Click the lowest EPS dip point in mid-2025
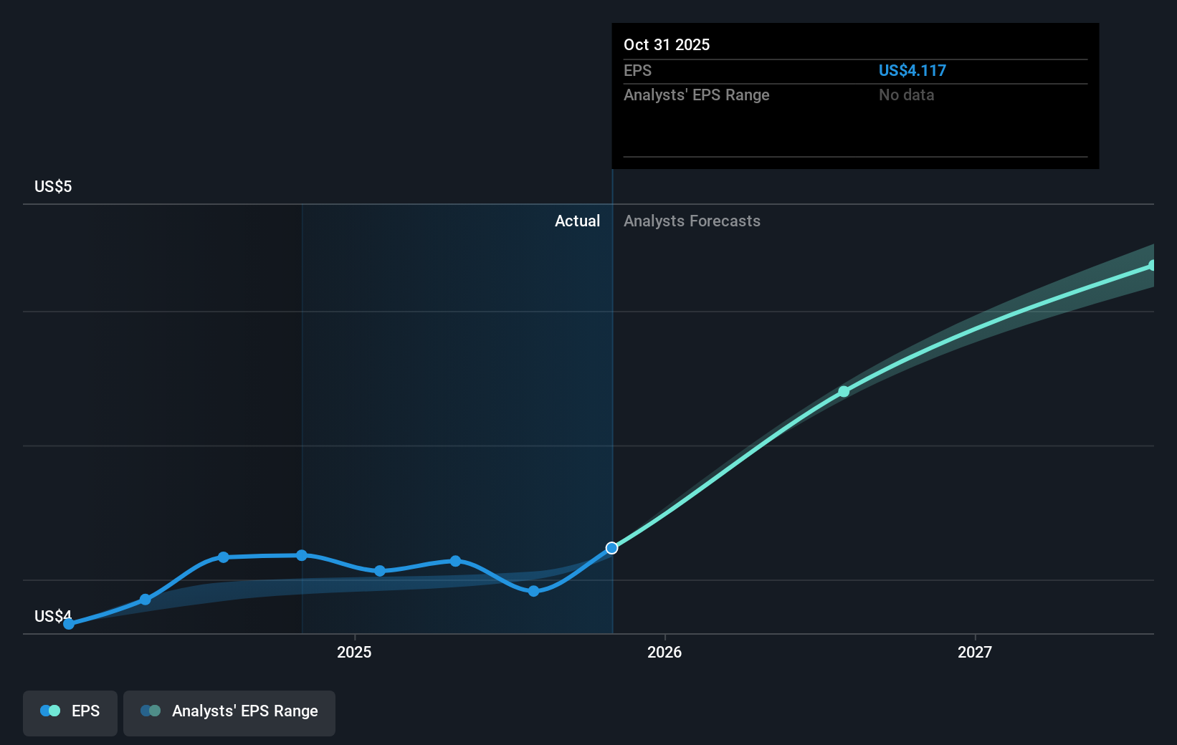Screen dimensions: 1177x745 click(x=533, y=591)
